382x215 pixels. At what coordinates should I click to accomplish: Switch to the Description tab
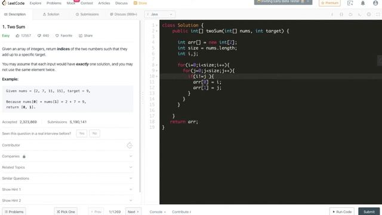point(15,14)
